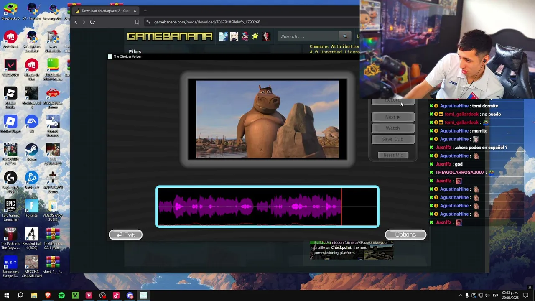Open Cliente de Riot desktop shortcut
The width and height of the screenshot is (535, 301).
[31, 70]
